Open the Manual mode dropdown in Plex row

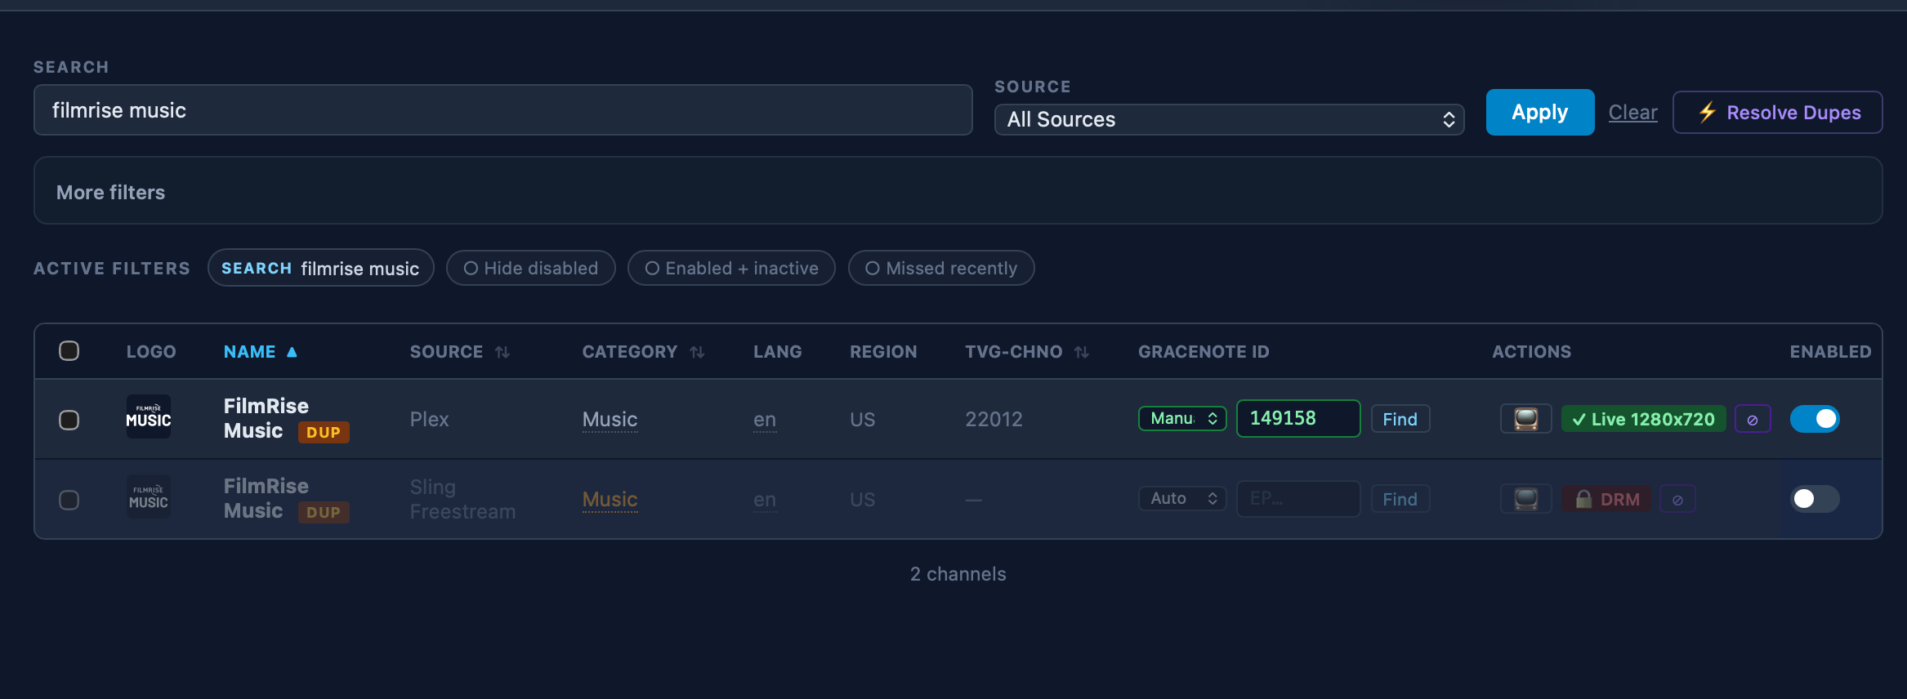pos(1182,419)
